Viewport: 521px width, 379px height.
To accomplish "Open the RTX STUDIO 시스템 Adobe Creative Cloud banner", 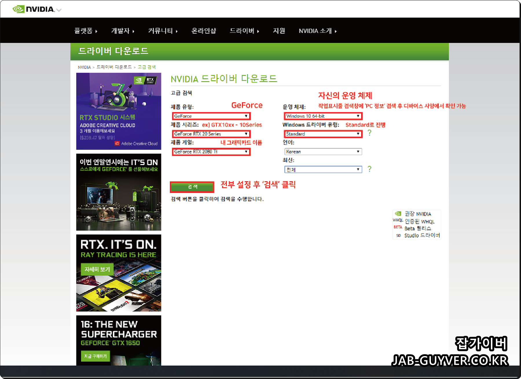I will 119,111.
